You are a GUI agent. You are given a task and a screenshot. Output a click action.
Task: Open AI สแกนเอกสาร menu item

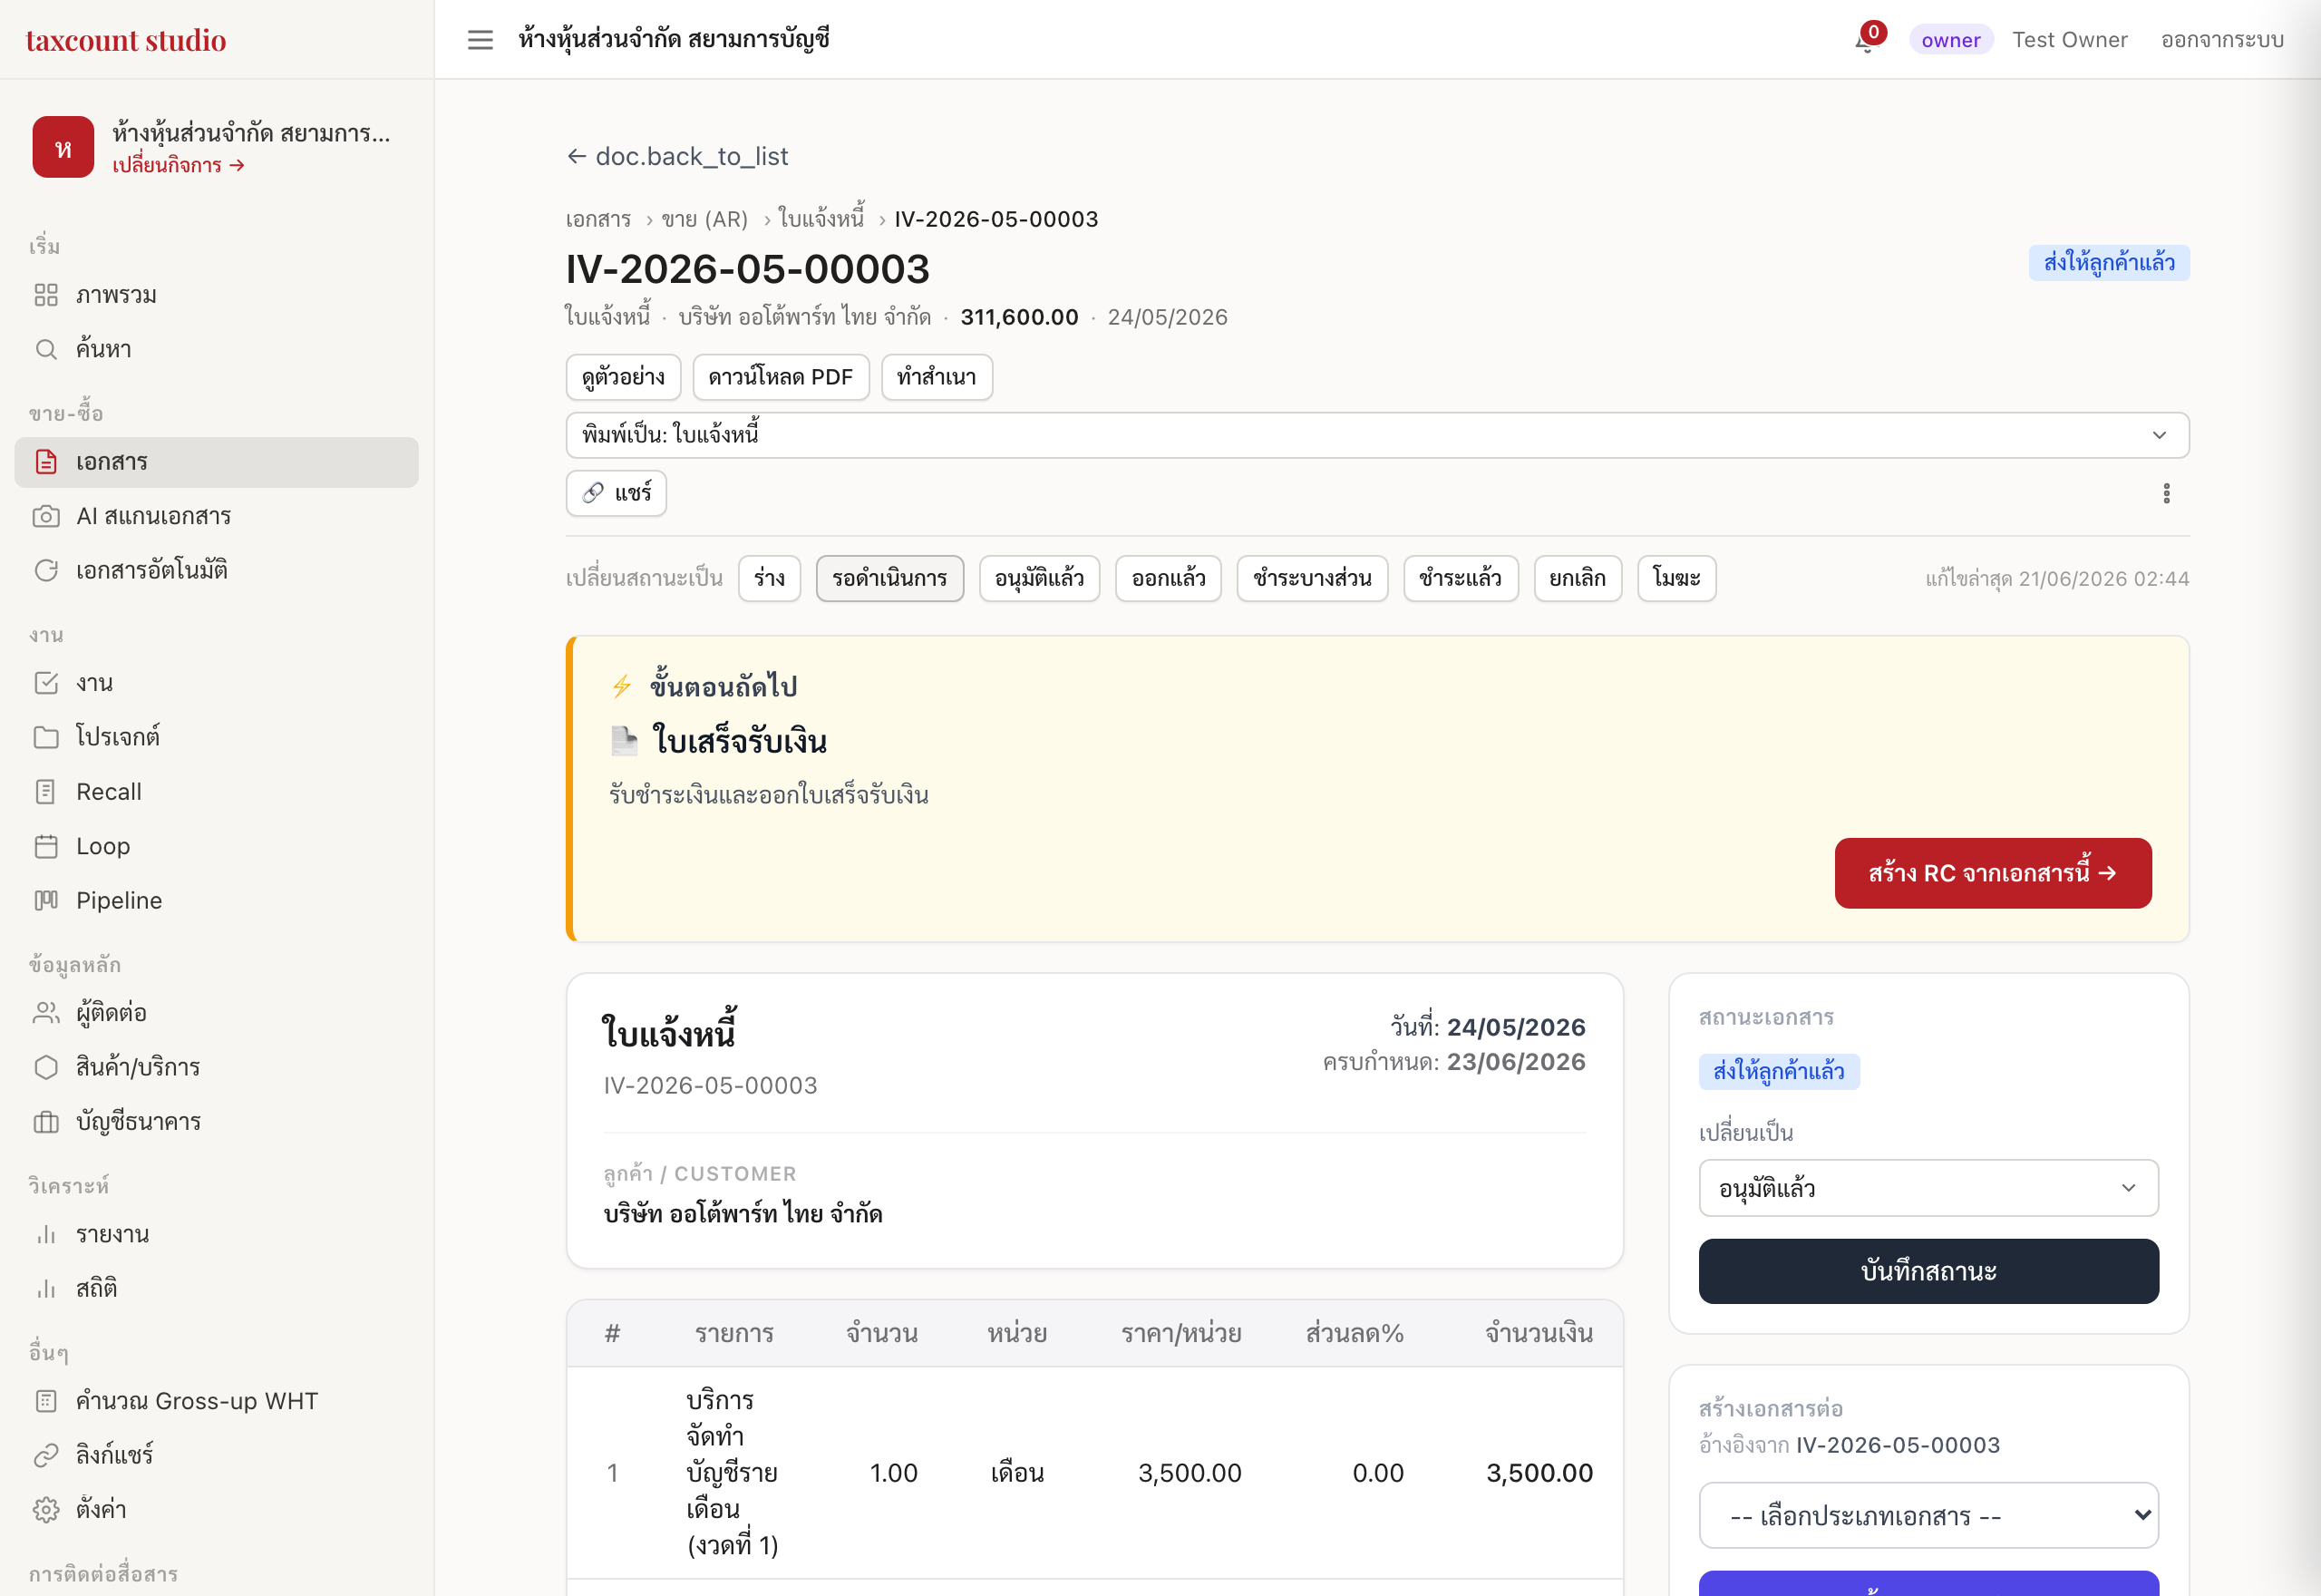pos(216,516)
